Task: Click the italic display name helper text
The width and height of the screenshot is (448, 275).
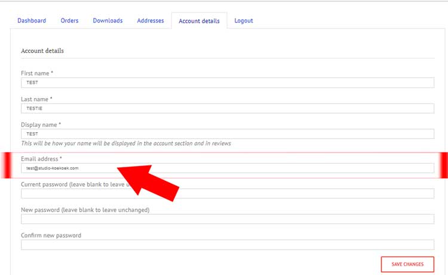Action: click(x=125, y=143)
